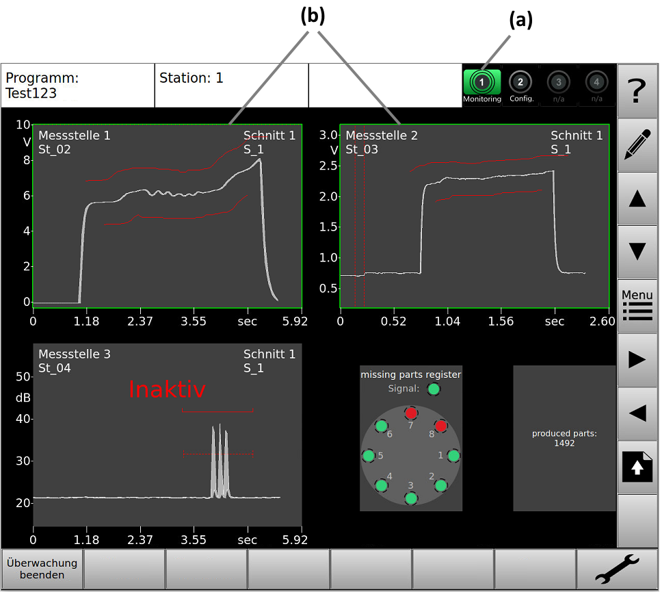Toggle the green Signal indicator
The width and height of the screenshot is (660, 592).
point(434,389)
